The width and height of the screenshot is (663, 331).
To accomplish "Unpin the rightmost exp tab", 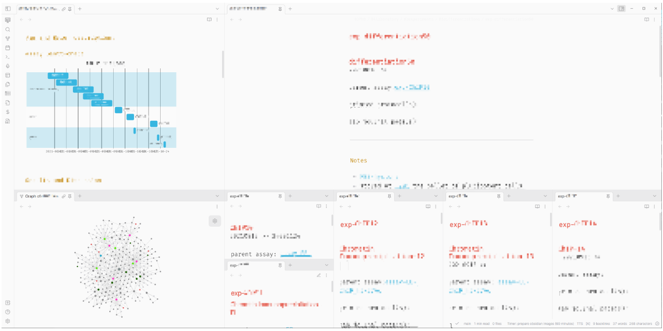I will point(608,196).
